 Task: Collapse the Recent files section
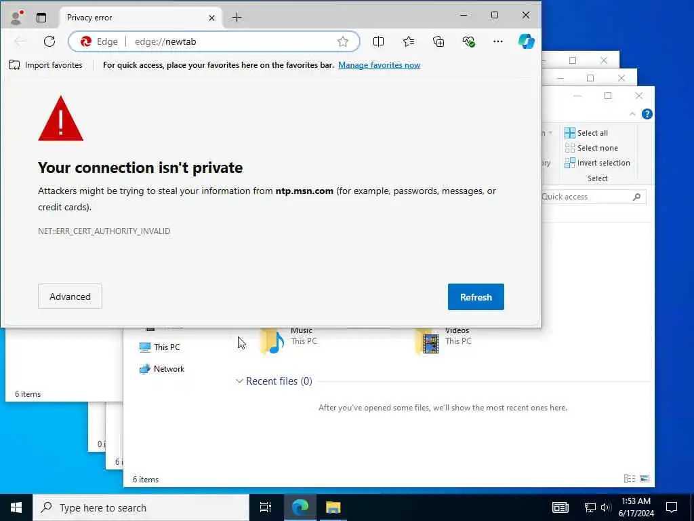click(x=239, y=381)
